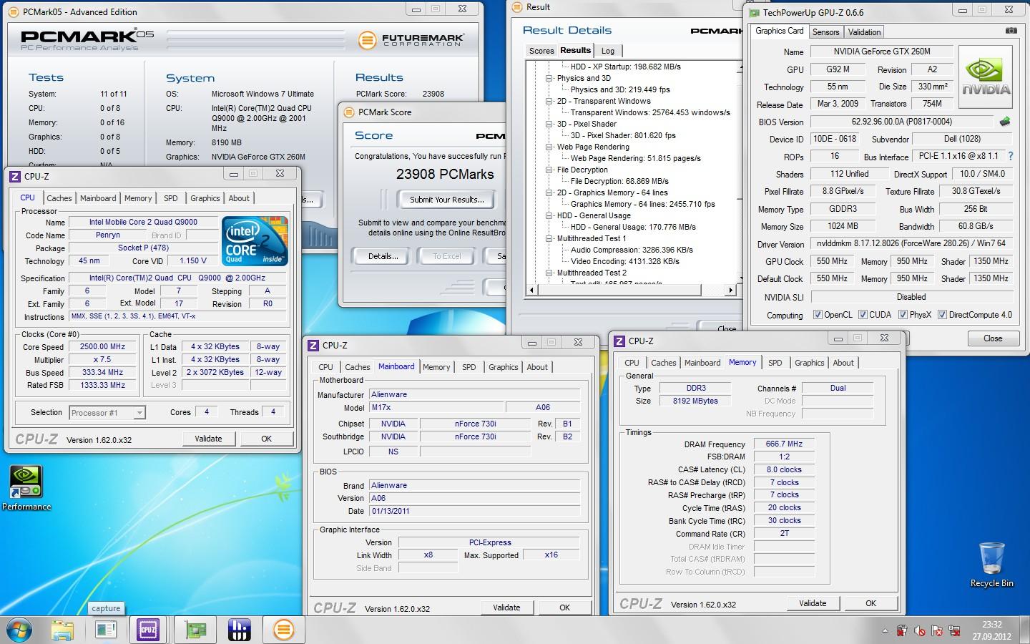Click the Core Speed 2500.00 MHz field
This screenshot has width=1030, height=644.
pos(103,347)
